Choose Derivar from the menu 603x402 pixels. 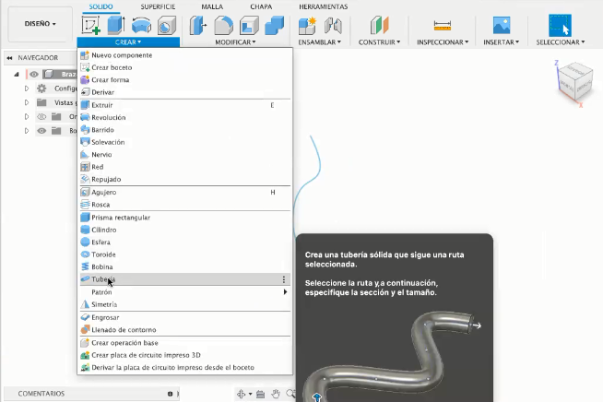(185, 92)
